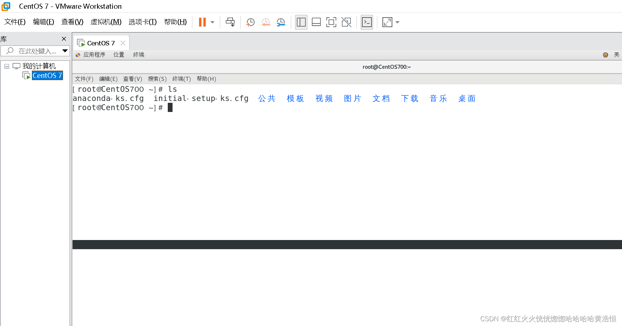Click the 桌面 directory name
The width and height of the screenshot is (622, 326).
(x=467, y=98)
